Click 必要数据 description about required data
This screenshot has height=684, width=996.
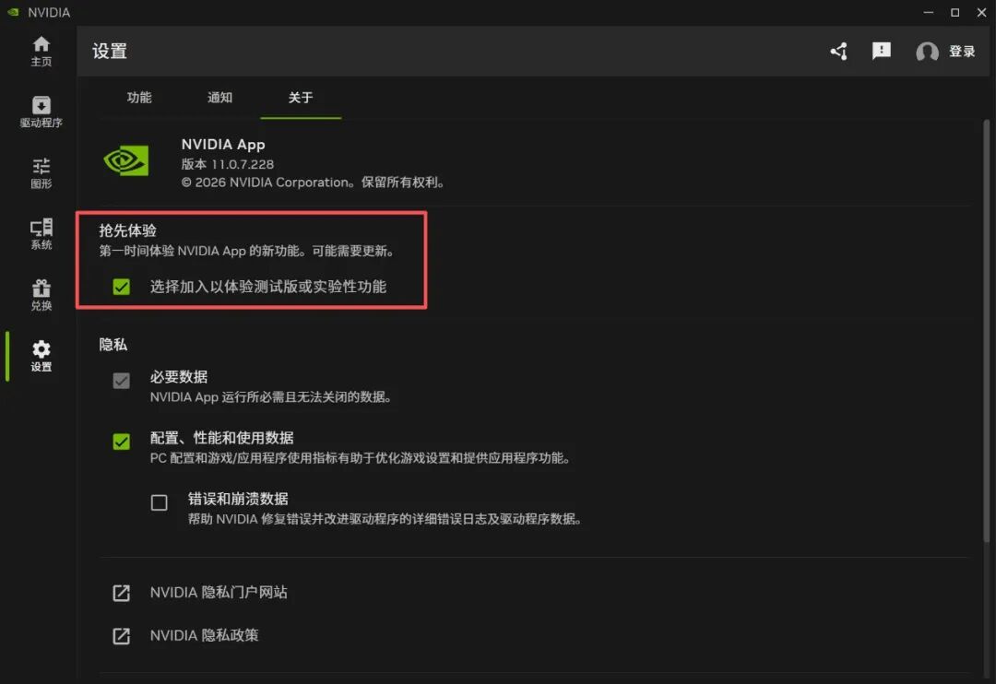click(270, 397)
